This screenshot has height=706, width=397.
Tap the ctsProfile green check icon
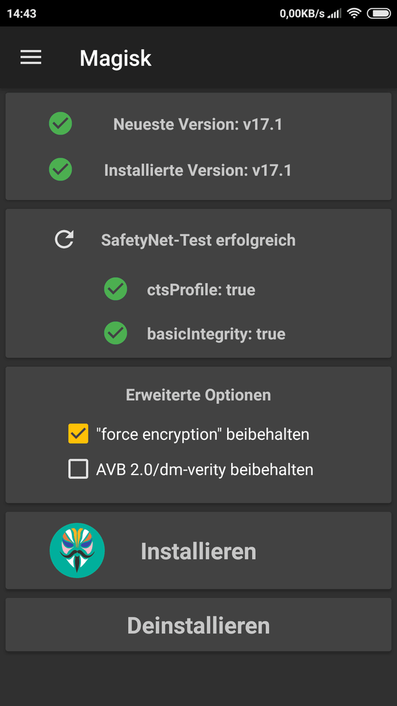(x=116, y=289)
